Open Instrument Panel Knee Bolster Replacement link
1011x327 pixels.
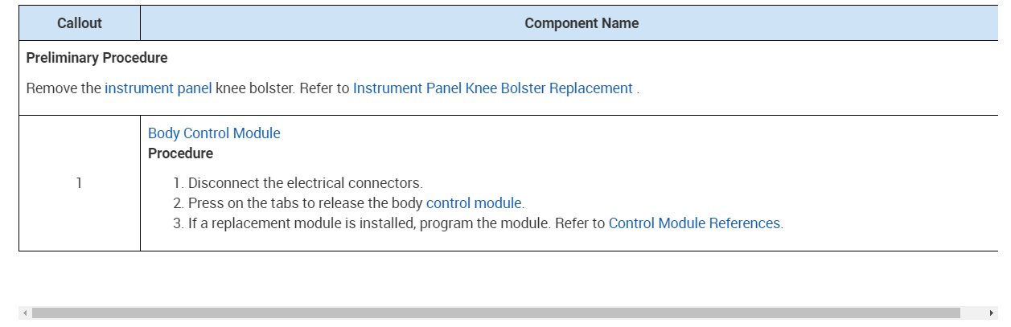tap(492, 88)
